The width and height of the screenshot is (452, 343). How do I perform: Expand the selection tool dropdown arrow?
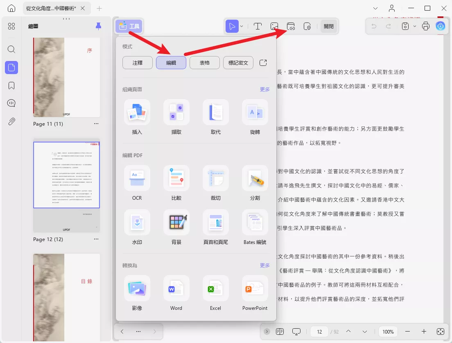[242, 26]
